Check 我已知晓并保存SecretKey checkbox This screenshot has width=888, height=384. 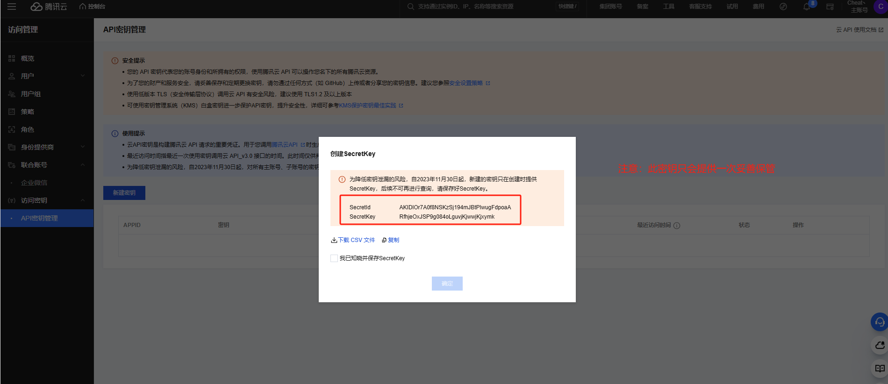pos(334,258)
